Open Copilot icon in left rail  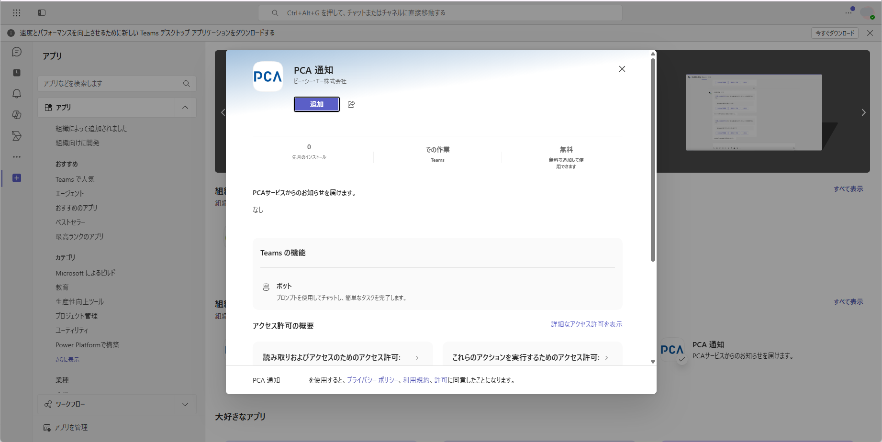[17, 115]
